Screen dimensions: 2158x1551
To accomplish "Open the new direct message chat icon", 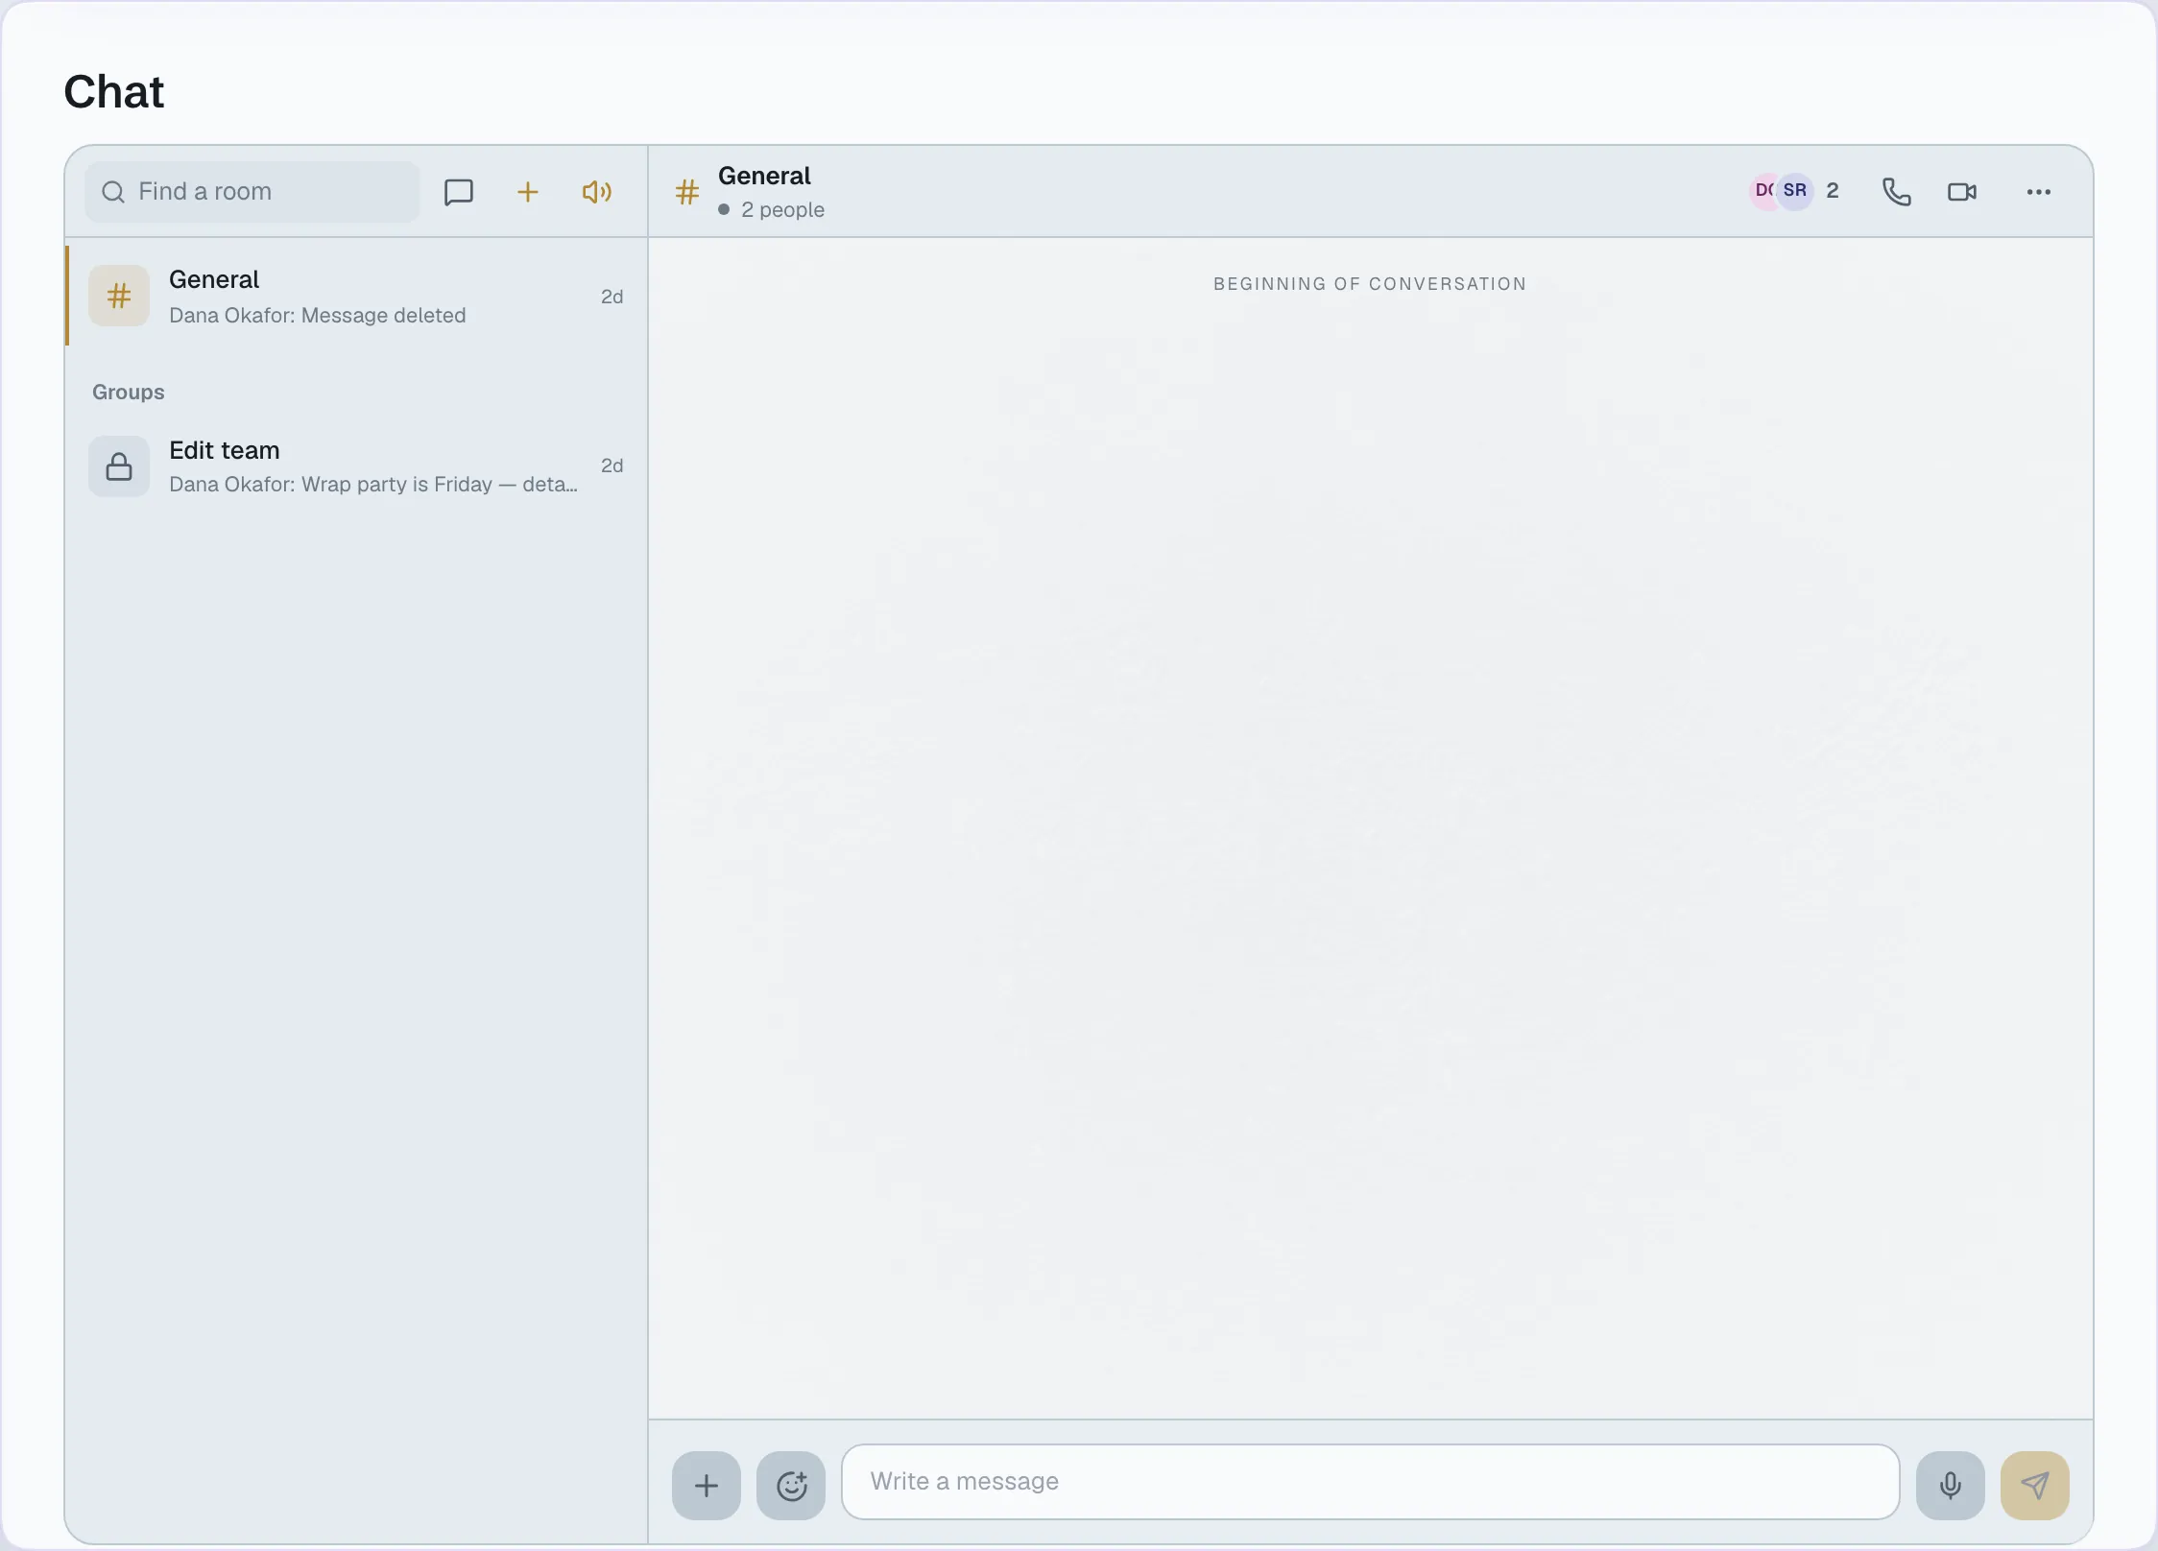I will click(x=459, y=192).
